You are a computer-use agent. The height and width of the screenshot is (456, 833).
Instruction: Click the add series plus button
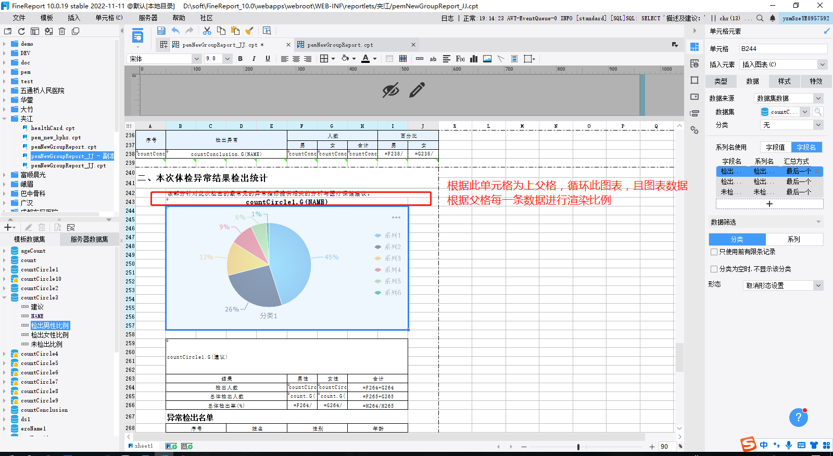[769, 204]
